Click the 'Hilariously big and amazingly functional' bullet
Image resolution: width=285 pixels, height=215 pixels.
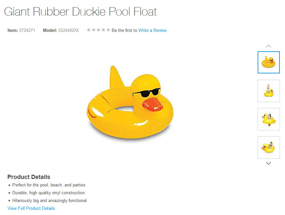click(50, 200)
